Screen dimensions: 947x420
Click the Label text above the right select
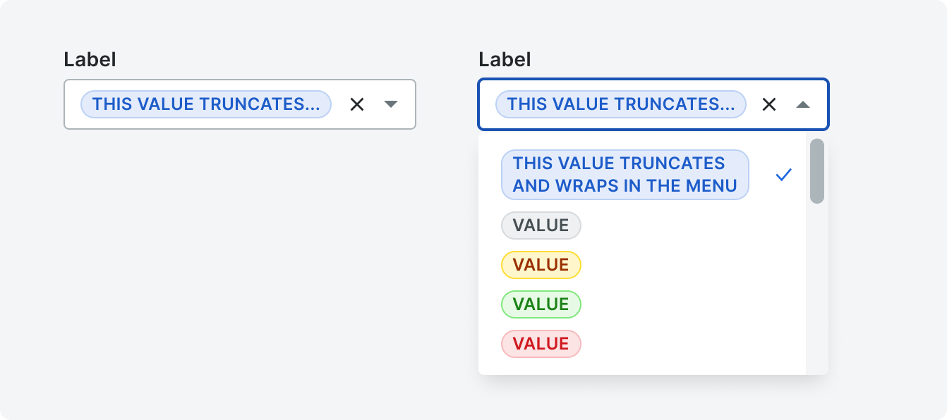[x=505, y=60]
